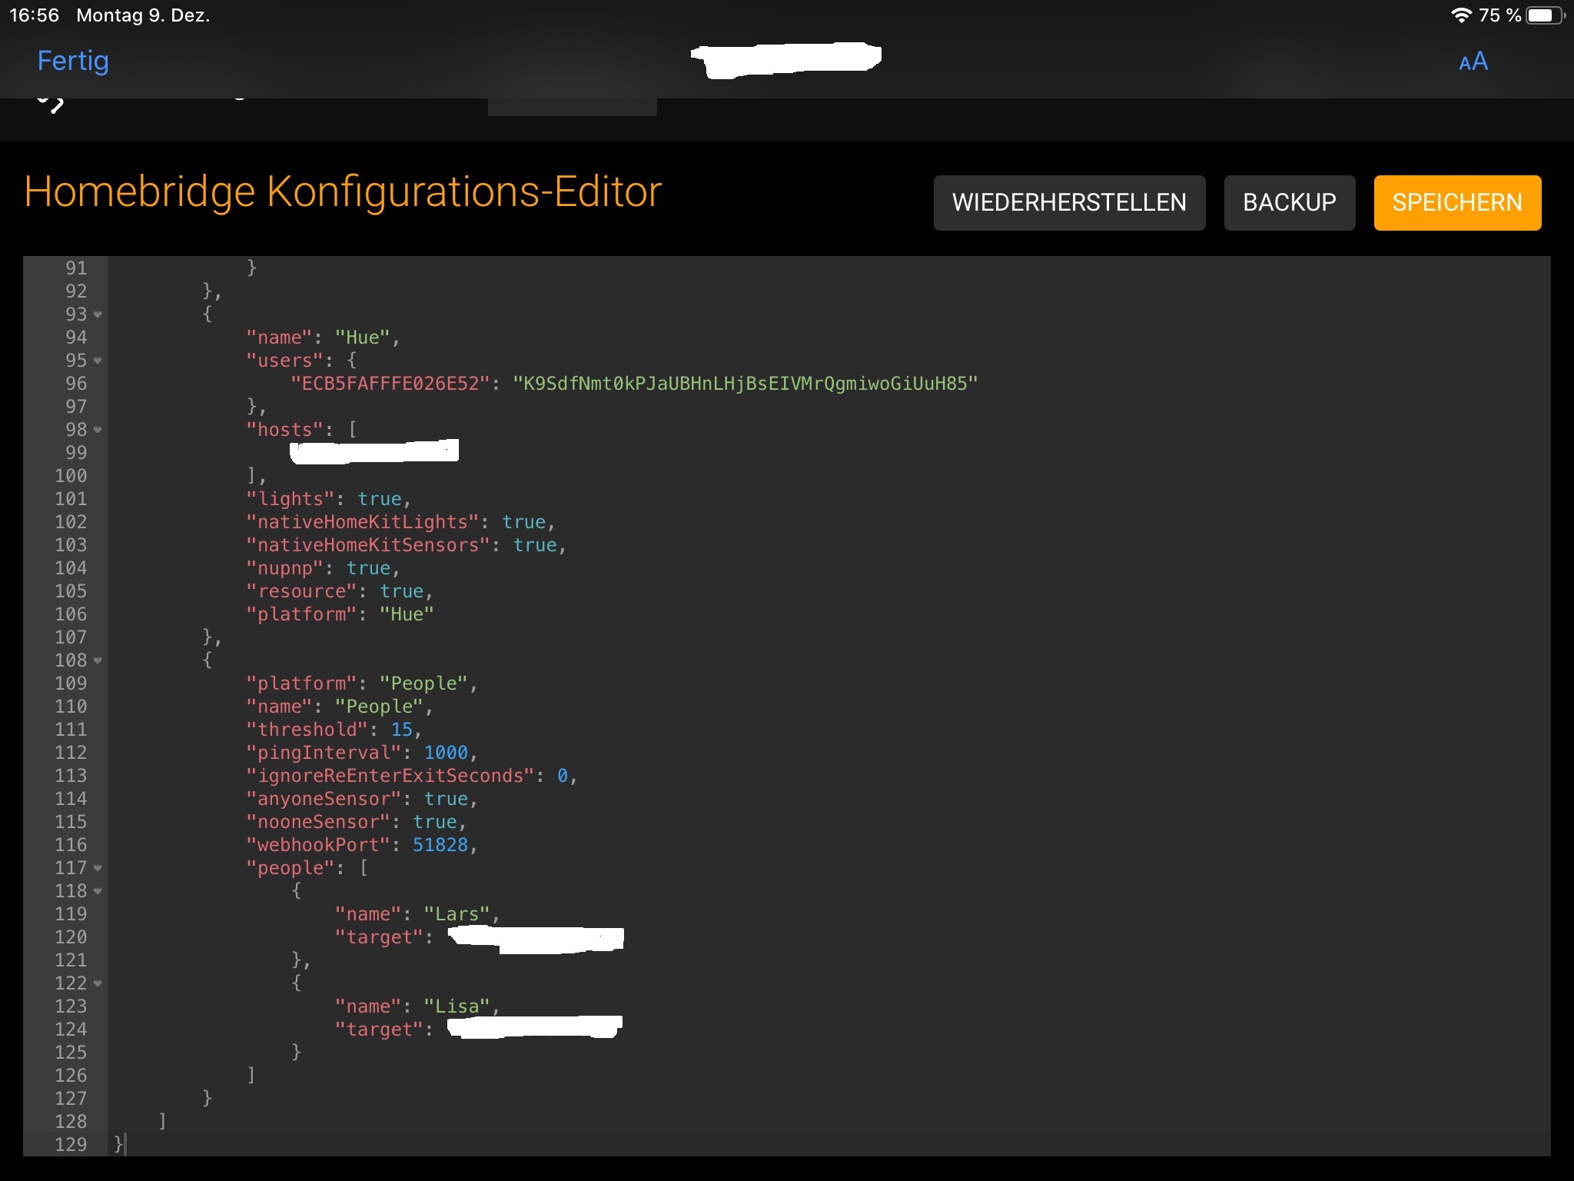Fold the People platform block at line 108
Screen dimensions: 1574x1181
pos(98,660)
